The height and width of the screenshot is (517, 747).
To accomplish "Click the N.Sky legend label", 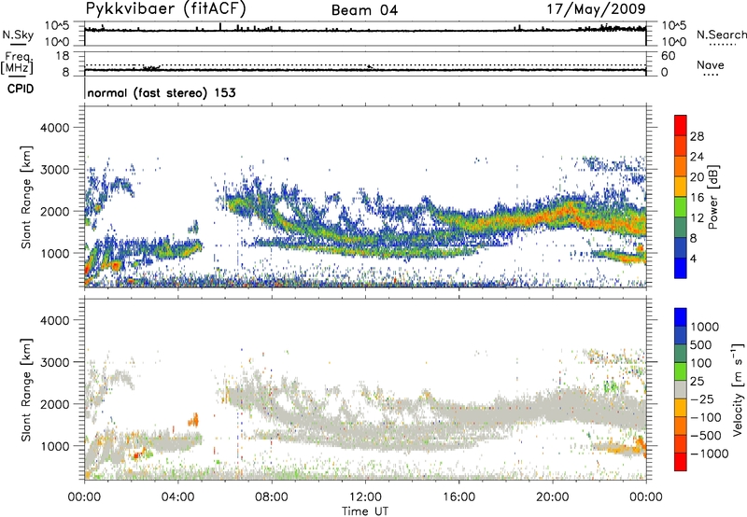I will pos(18,35).
